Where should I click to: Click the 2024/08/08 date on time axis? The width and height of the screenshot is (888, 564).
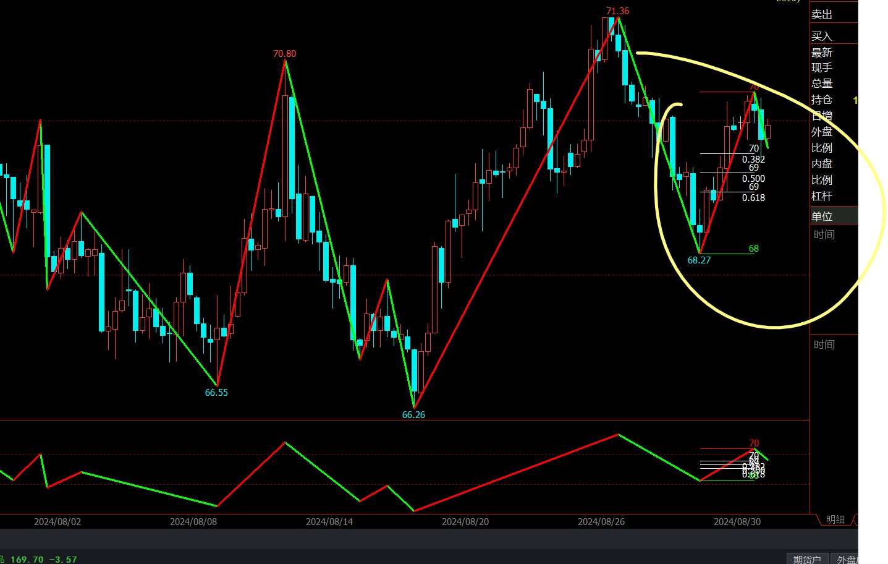(193, 522)
